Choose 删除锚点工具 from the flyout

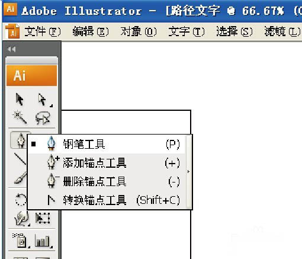pyautogui.click(x=107, y=181)
